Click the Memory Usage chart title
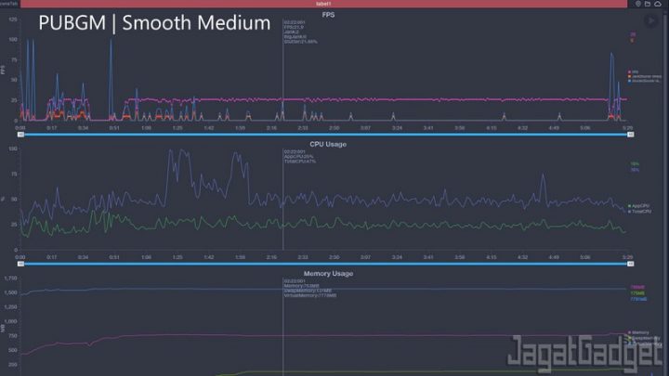 (x=328, y=274)
